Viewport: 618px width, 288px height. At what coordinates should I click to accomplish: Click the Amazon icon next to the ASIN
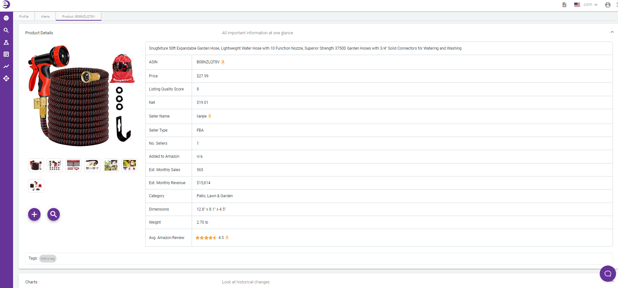223,62
